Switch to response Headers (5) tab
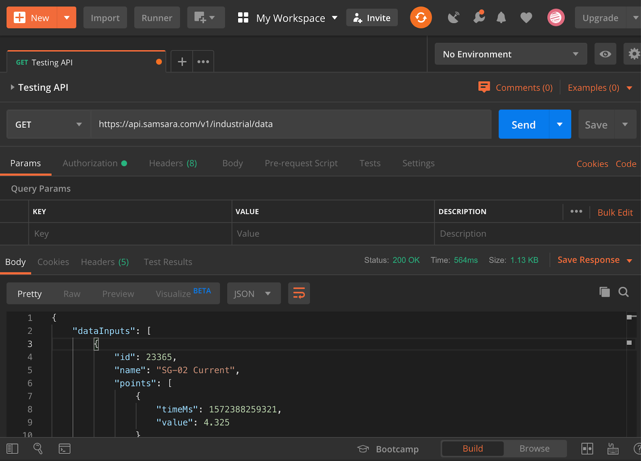Viewport: 641px width, 461px height. pos(105,262)
